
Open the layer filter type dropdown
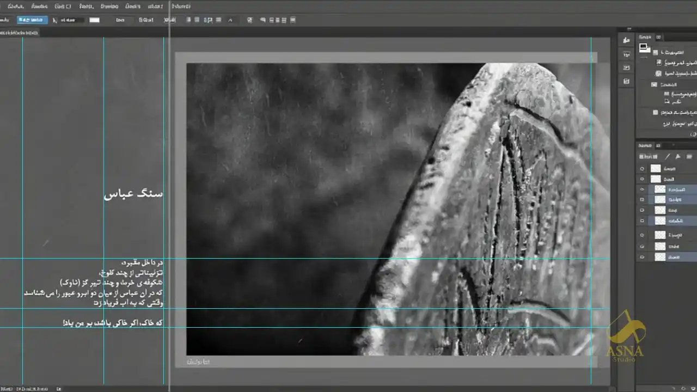click(648, 157)
